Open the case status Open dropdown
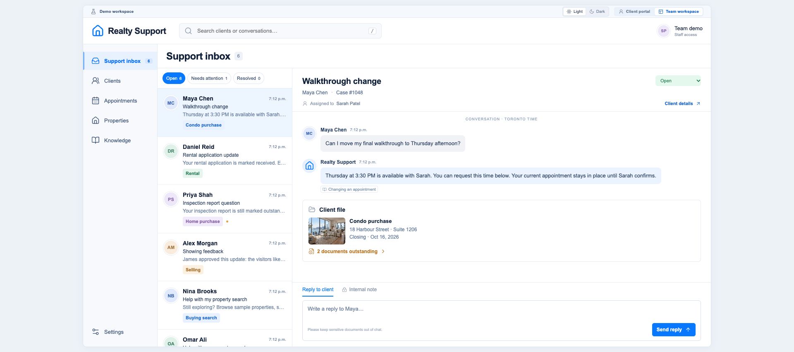Image resolution: width=794 pixels, height=352 pixels. [x=678, y=81]
